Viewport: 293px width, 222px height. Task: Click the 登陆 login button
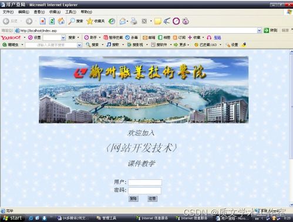pyautogui.click(x=133, y=199)
